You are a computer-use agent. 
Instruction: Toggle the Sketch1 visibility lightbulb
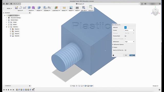[11, 29]
